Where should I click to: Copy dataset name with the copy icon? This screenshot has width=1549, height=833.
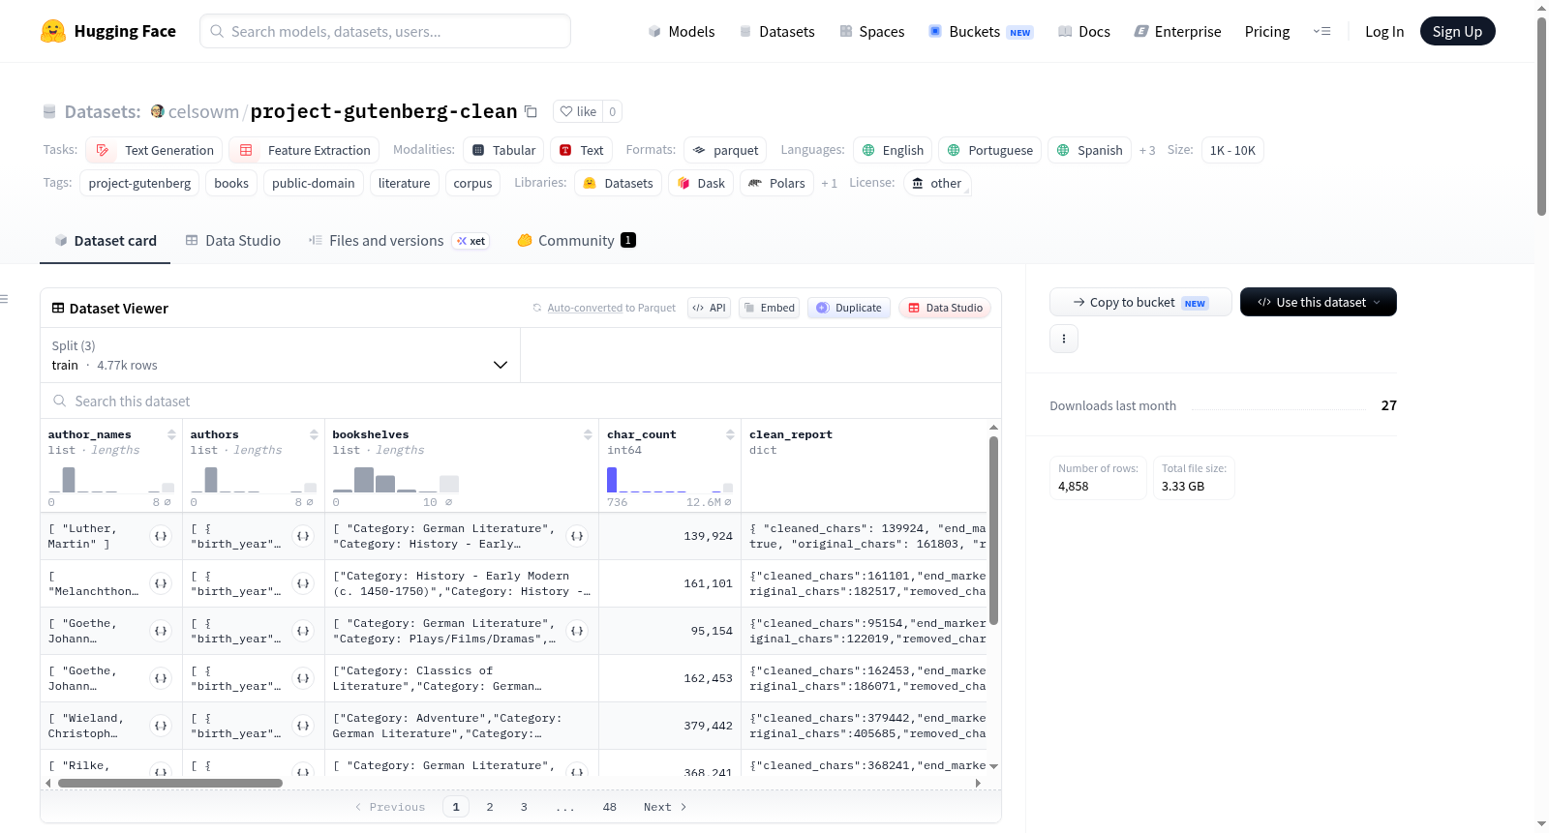click(x=531, y=111)
